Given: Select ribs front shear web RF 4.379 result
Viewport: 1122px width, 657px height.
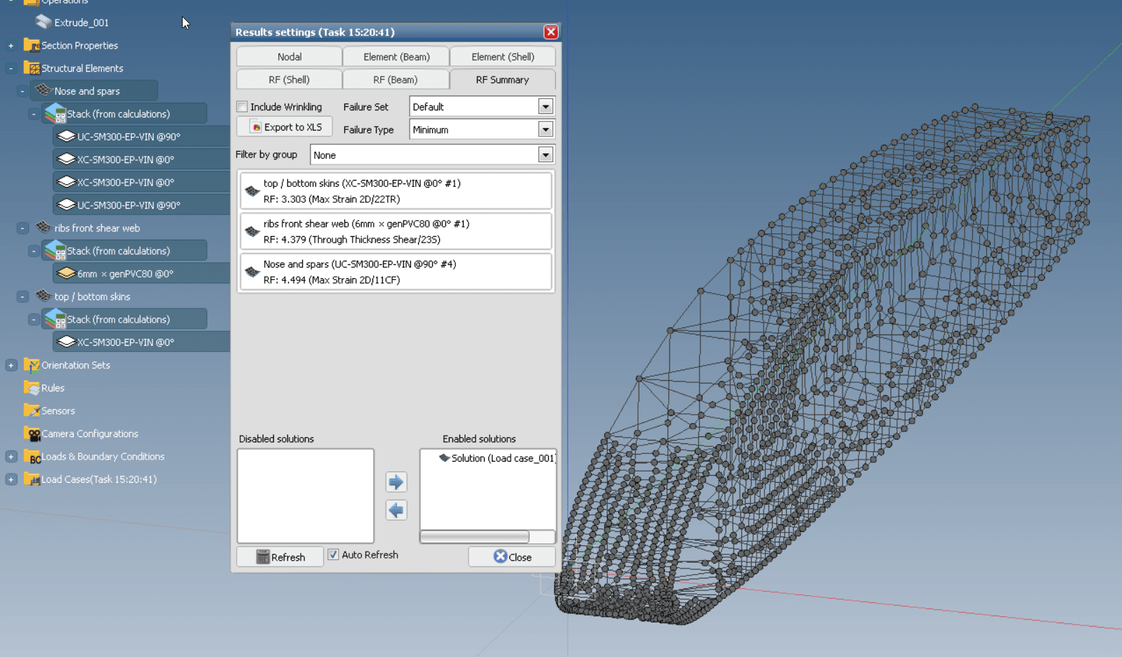Looking at the screenshot, I should (x=396, y=231).
